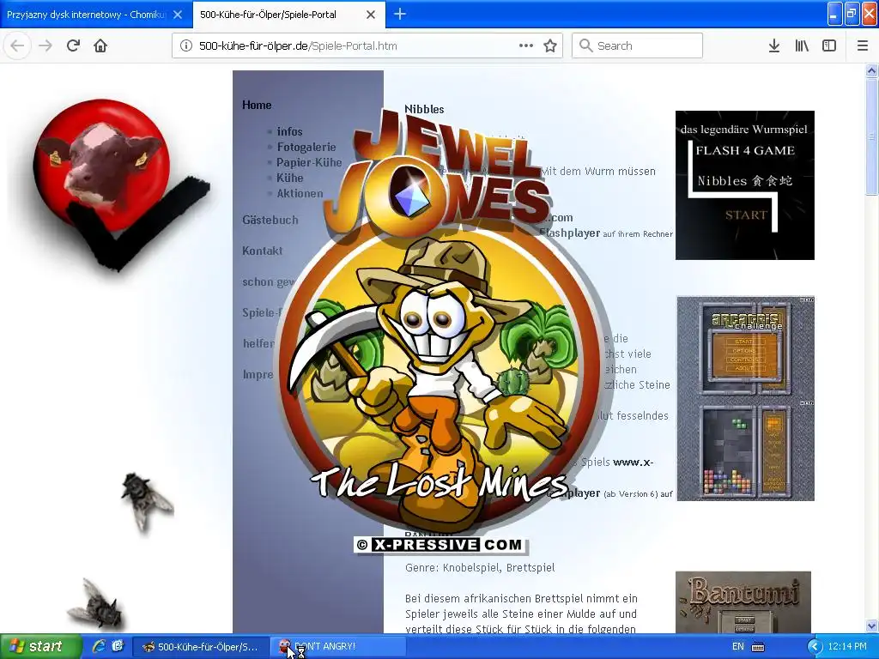Open a new tab with plus icon
Screen dimensions: 879x659
click(400, 14)
